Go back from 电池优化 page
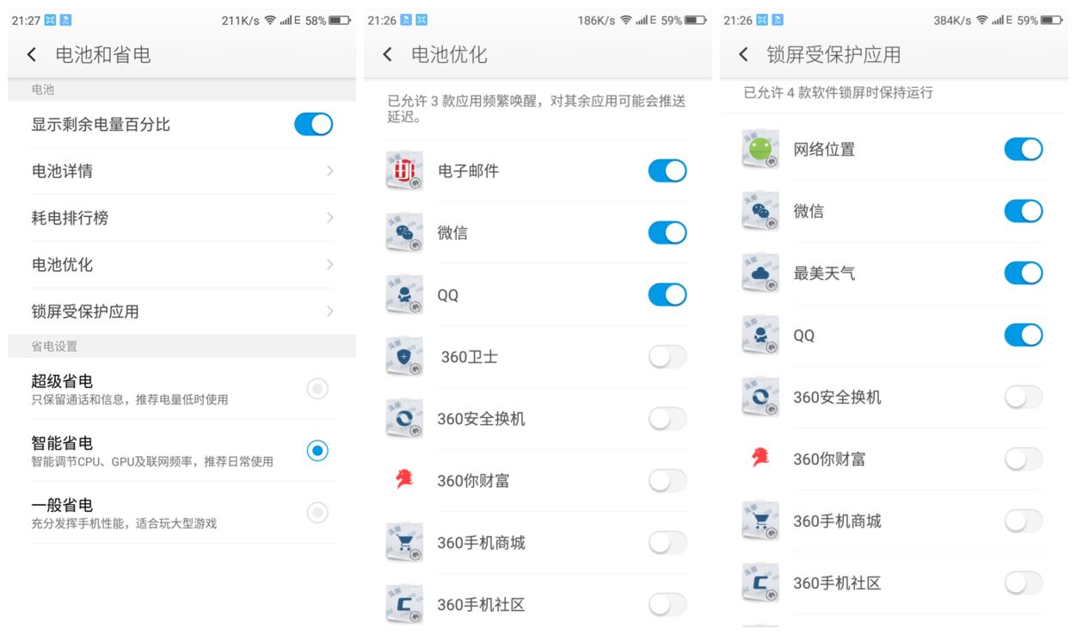This screenshot has width=1076, height=635. point(386,53)
